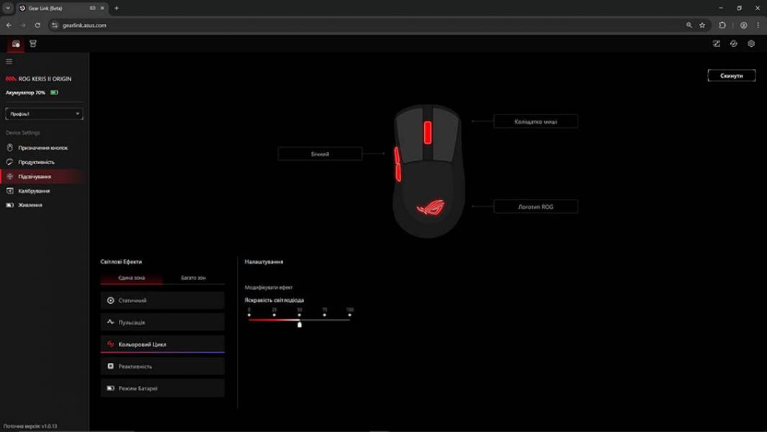Select the Продуктивність performance icon
767x432 pixels.
pos(10,161)
